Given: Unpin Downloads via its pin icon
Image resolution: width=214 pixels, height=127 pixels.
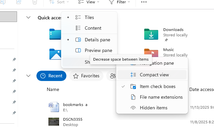Looking at the screenshot, I should click(x=166, y=40).
